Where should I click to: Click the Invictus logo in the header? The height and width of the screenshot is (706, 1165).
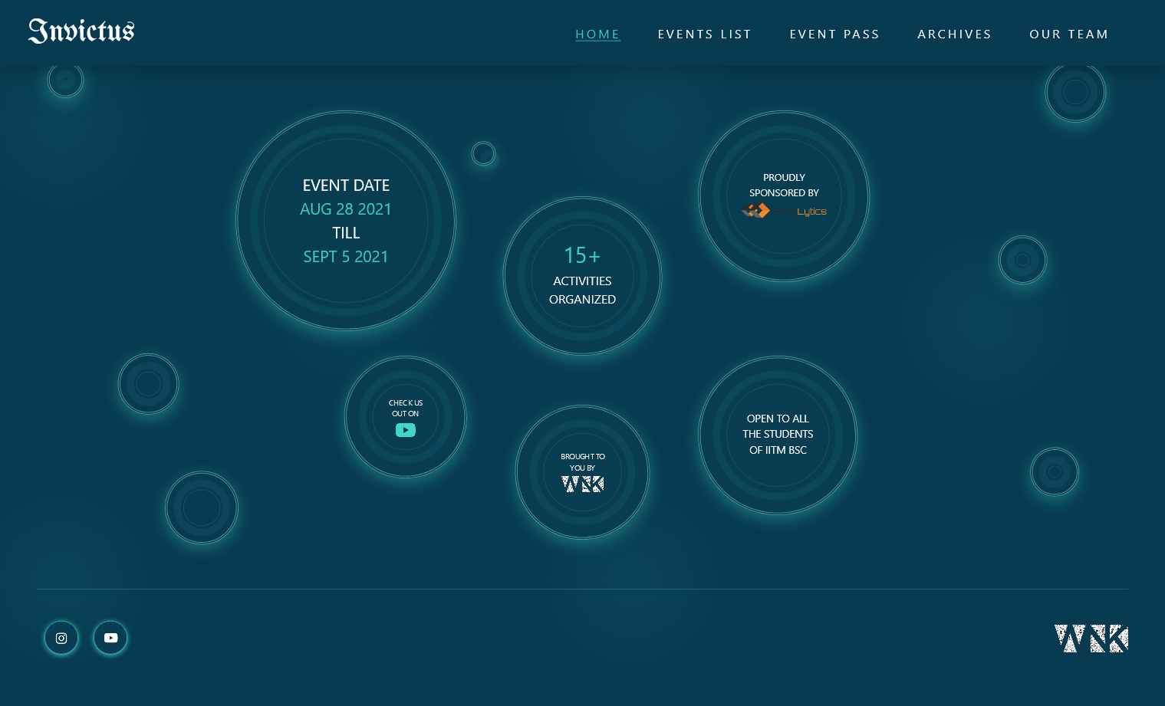tap(81, 31)
